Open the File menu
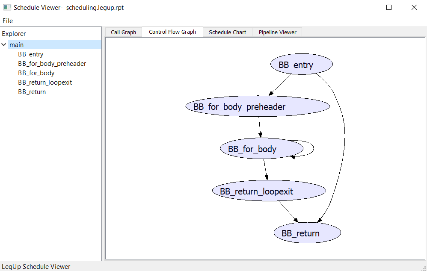 8,21
